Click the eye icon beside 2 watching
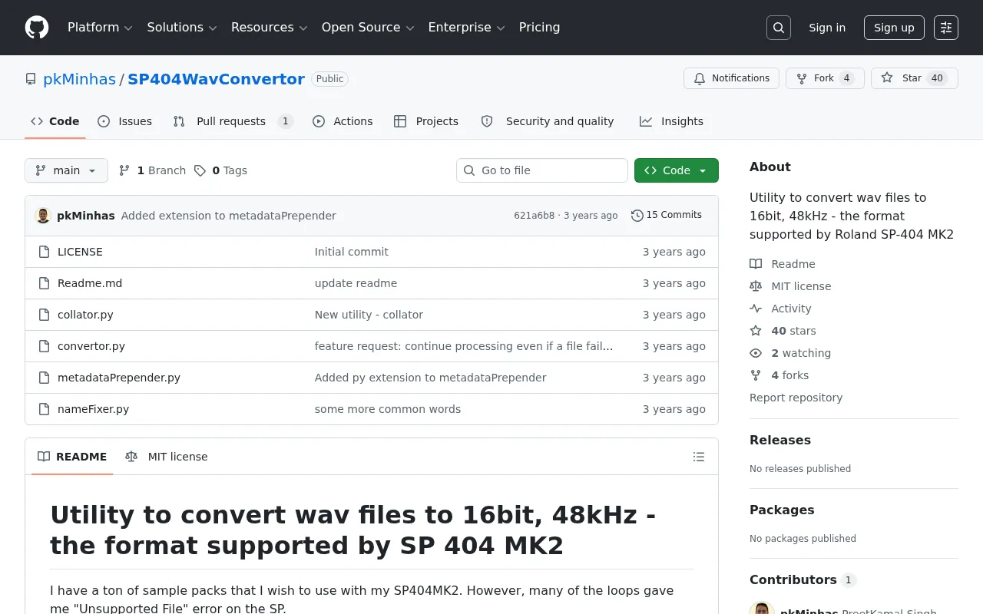This screenshot has width=983, height=614. coord(756,353)
